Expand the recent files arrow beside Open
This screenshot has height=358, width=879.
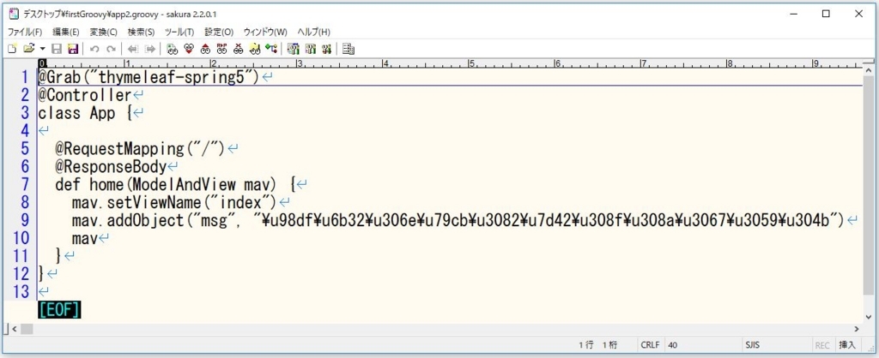pos(43,49)
